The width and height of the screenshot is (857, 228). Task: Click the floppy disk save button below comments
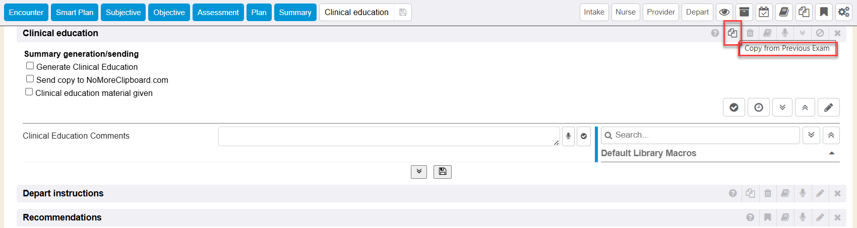pos(442,172)
